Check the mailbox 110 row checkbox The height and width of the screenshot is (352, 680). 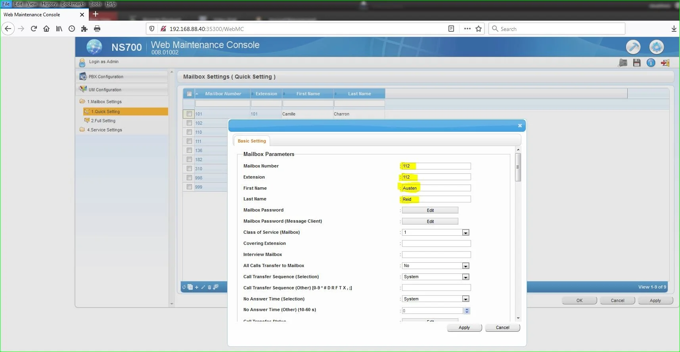click(189, 132)
